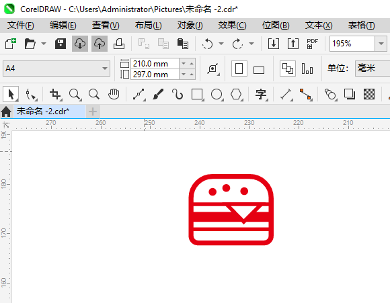Print the document with printer icon

[119, 44]
